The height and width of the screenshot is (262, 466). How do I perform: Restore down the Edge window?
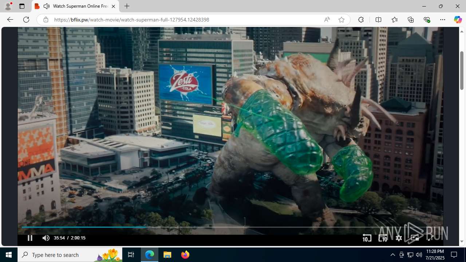441,6
